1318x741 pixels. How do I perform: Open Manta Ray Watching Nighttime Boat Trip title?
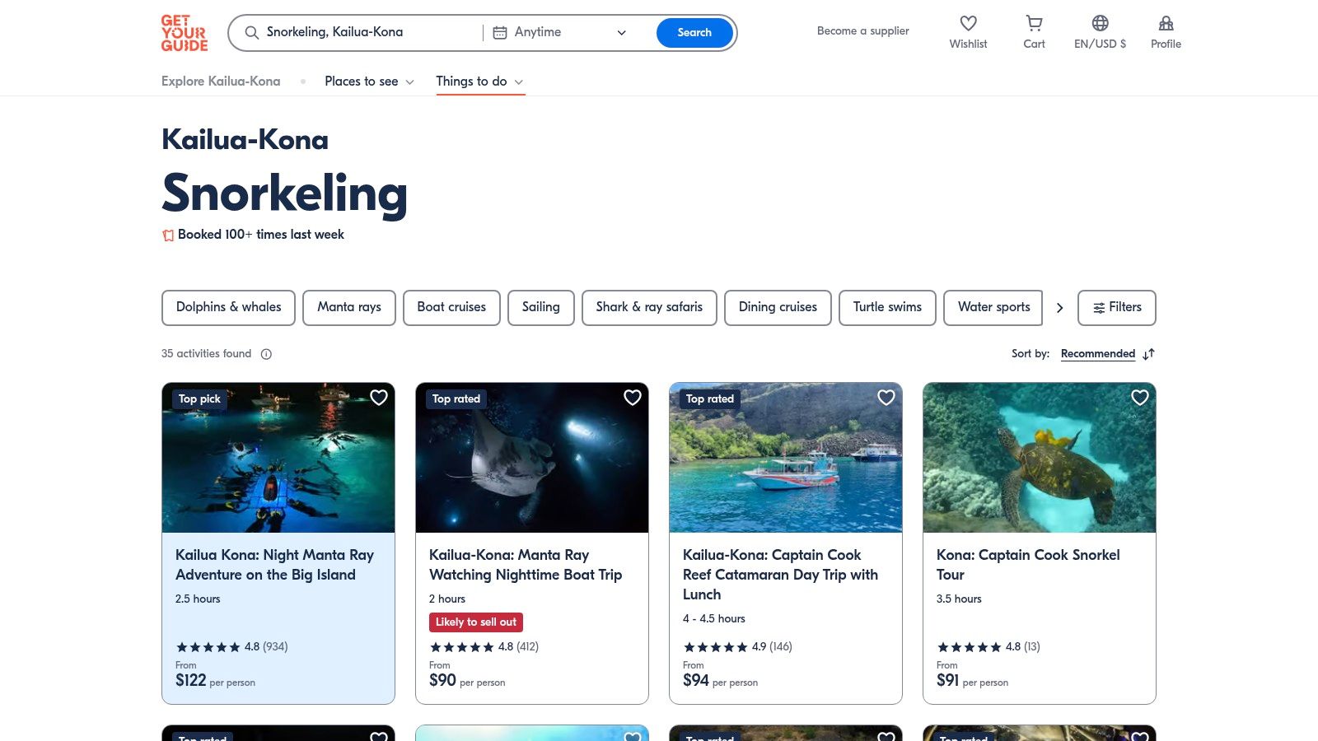[x=526, y=565]
